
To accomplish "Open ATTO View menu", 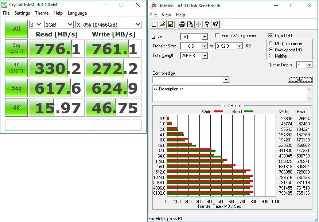I will tap(166, 15).
